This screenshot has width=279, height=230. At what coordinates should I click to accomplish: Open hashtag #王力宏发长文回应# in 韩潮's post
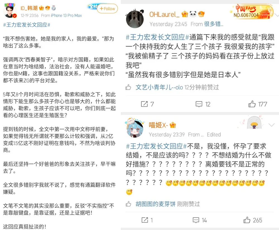tap(27, 25)
